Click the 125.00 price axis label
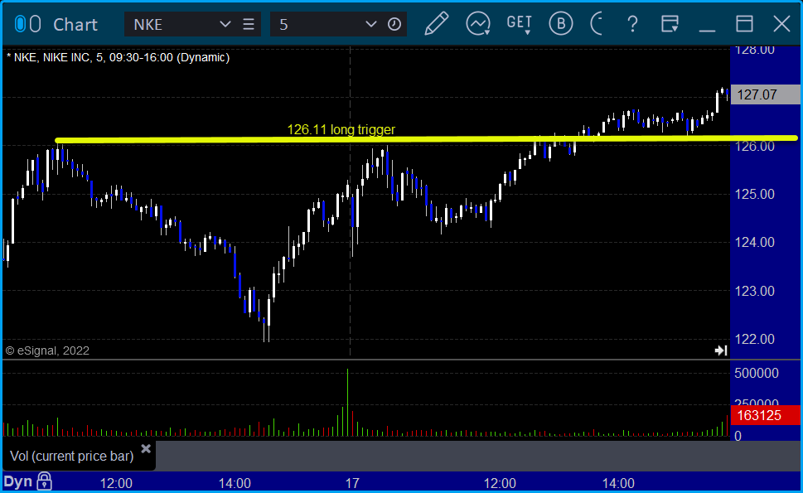Image resolution: width=803 pixels, height=493 pixels. pos(755,194)
